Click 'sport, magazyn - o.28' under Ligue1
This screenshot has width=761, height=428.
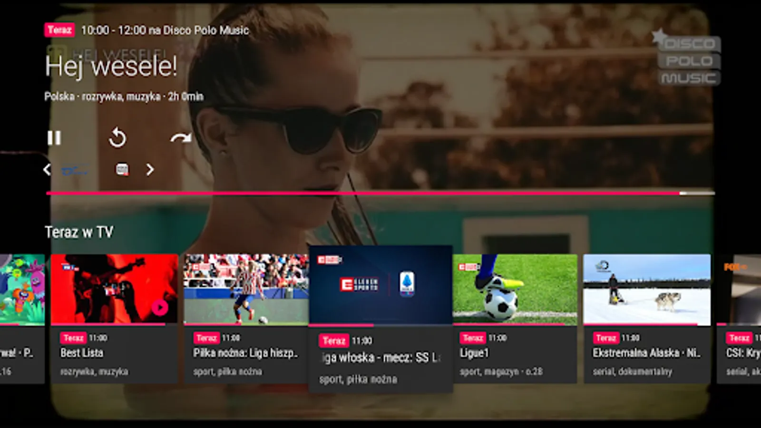coord(501,371)
